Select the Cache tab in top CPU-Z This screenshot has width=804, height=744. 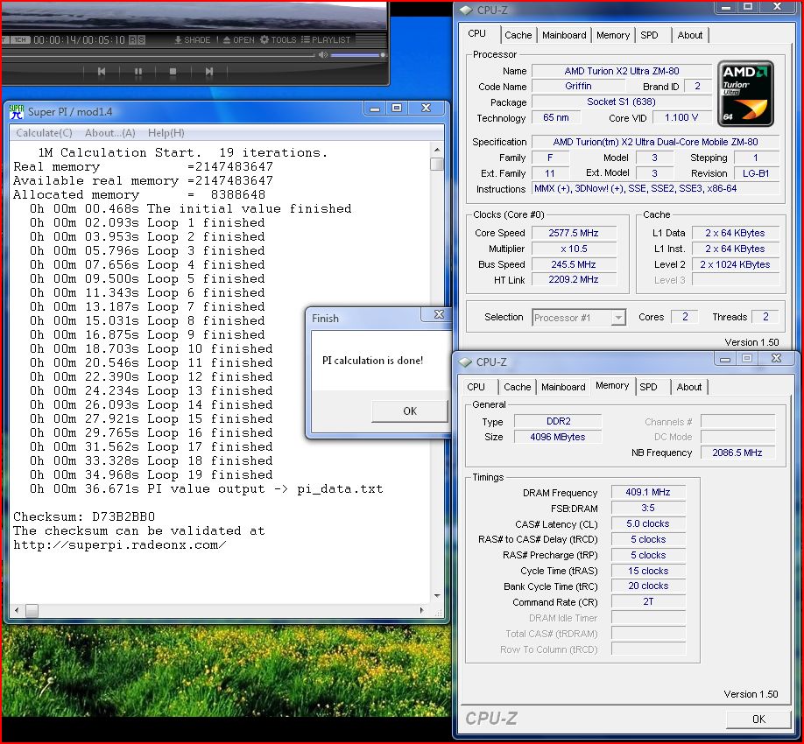(x=518, y=35)
